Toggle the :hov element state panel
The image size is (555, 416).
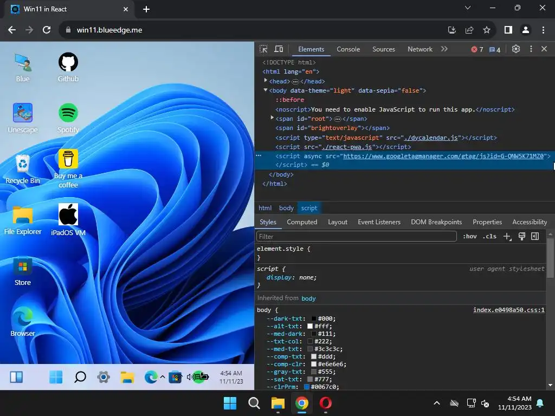pos(470,236)
